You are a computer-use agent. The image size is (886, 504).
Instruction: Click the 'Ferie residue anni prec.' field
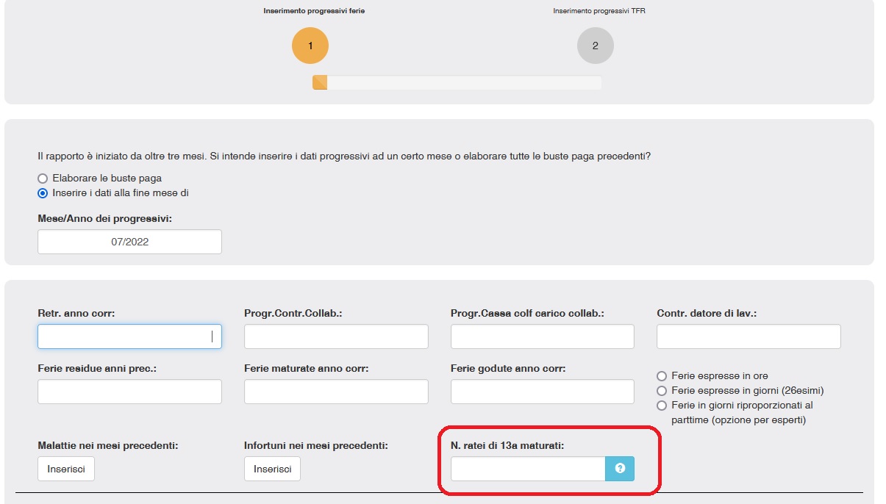(x=129, y=392)
